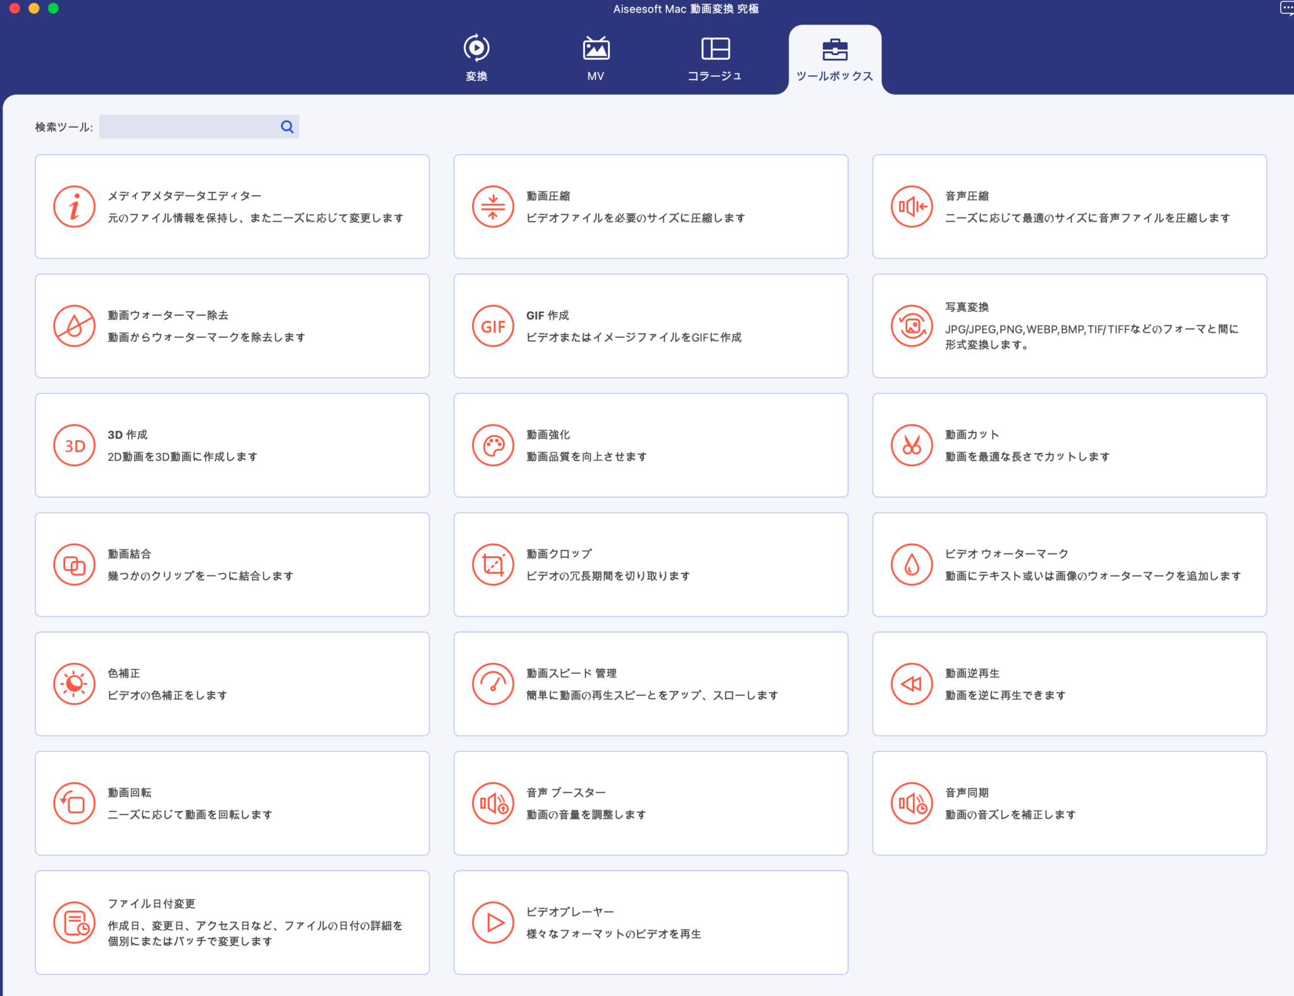The width and height of the screenshot is (1294, 996).
Task: Open the 動画ウォーターマー除去 watermark remover
Action: [232, 325]
